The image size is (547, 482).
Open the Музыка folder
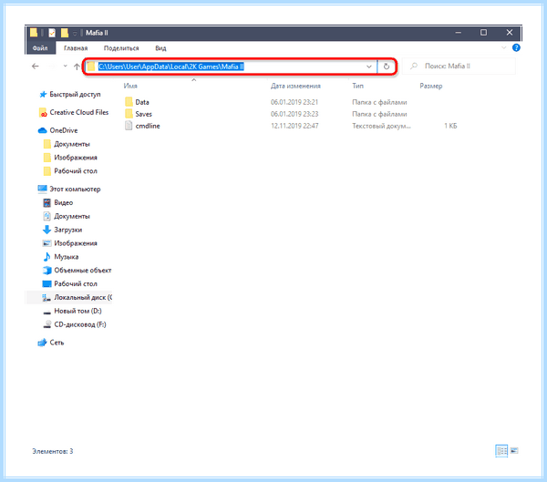pyautogui.click(x=67, y=257)
